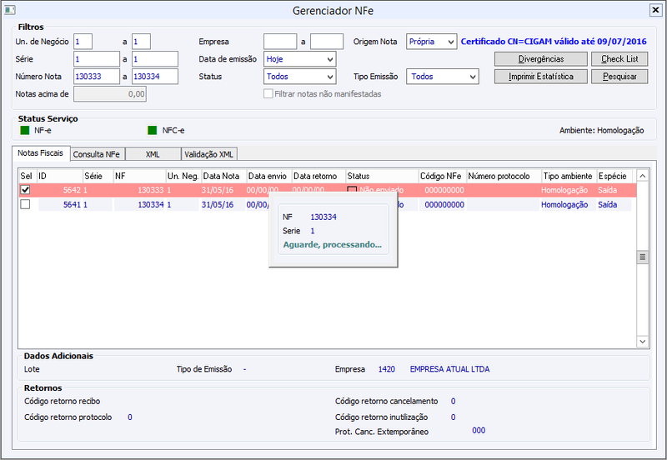
Task: Click Imprimir Estatística button
Action: tap(540, 77)
